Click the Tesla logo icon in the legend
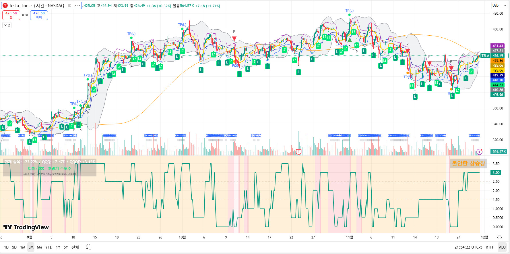Screen dimensions: 510x254 [x=5, y=6]
